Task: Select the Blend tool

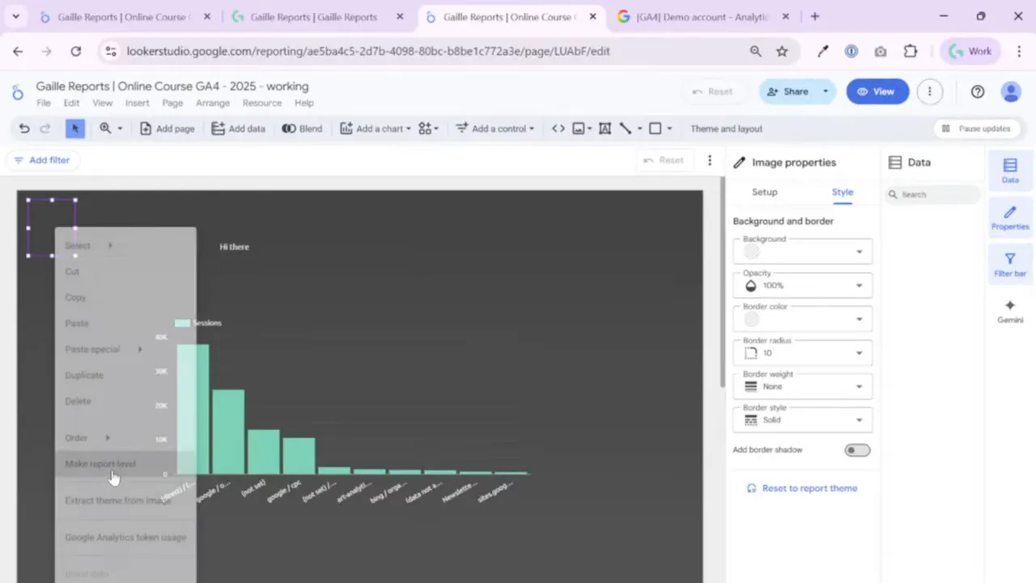Action: (301, 128)
